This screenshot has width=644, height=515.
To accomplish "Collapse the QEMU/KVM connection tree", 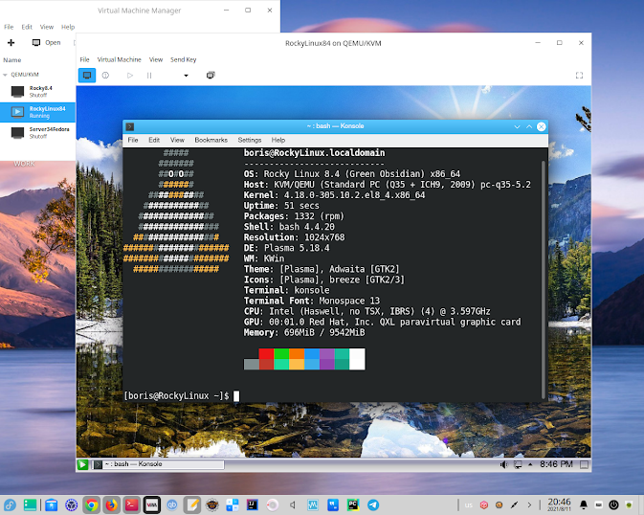I will pyautogui.click(x=5, y=75).
